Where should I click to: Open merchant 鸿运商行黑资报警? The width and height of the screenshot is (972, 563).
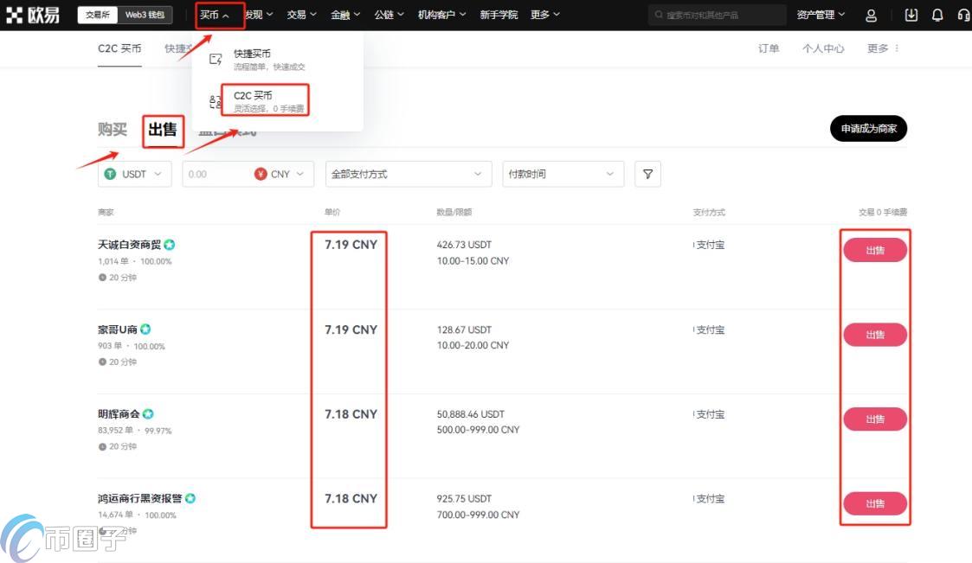tap(139, 498)
